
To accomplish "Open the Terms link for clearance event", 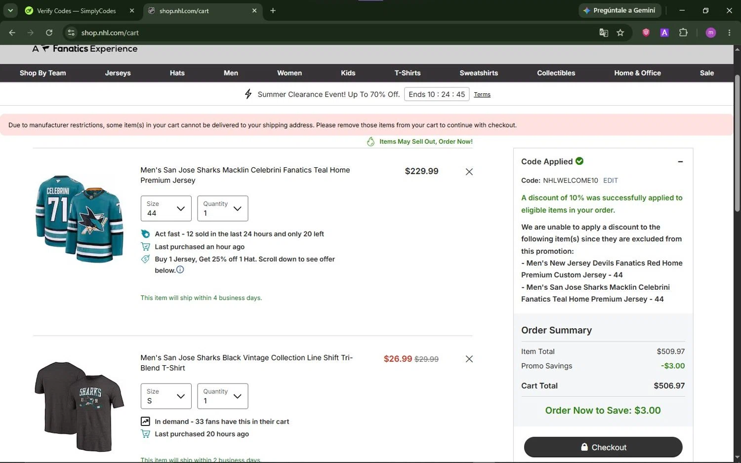I will pos(482,94).
